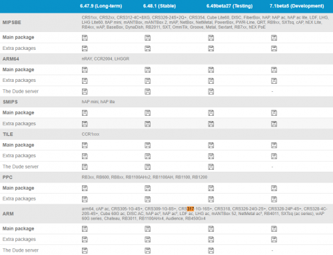
Task: Download ARM64 Main package 6.49beta27 Testing
Action: point(211,70)
